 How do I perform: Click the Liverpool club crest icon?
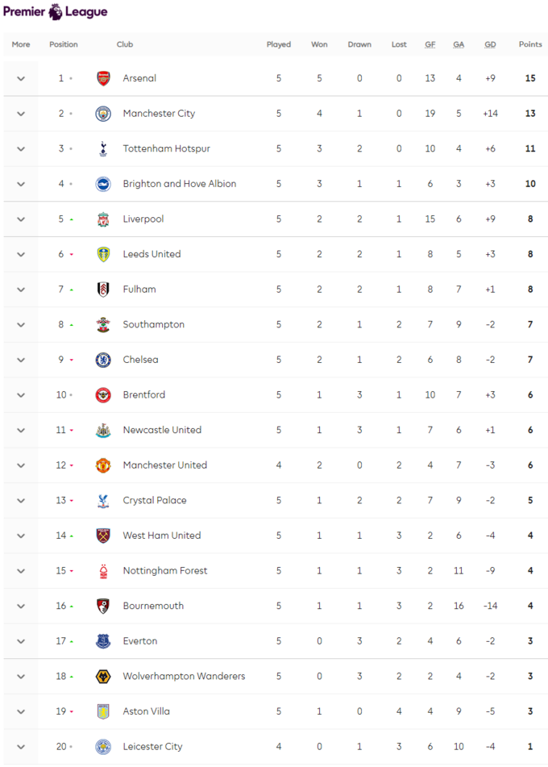tap(103, 219)
